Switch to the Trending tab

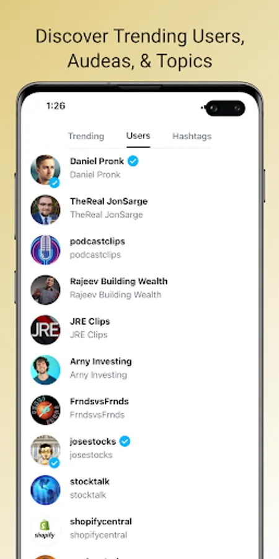click(86, 136)
